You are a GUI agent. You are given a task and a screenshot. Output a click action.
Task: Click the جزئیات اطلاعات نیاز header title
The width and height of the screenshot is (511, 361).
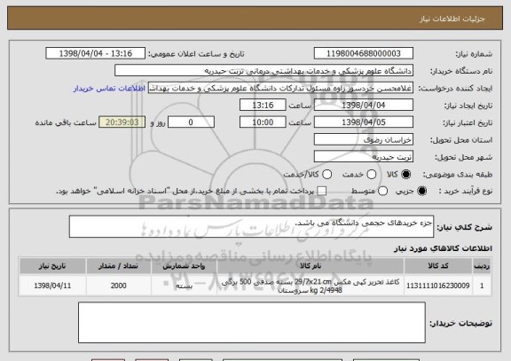tap(452, 19)
